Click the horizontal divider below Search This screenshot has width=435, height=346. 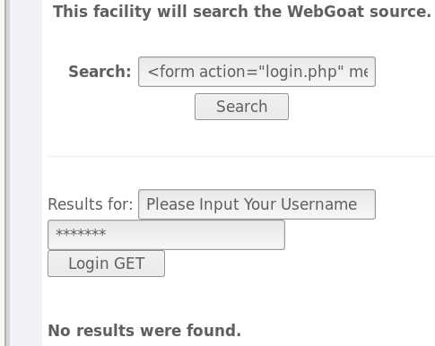click(241, 156)
